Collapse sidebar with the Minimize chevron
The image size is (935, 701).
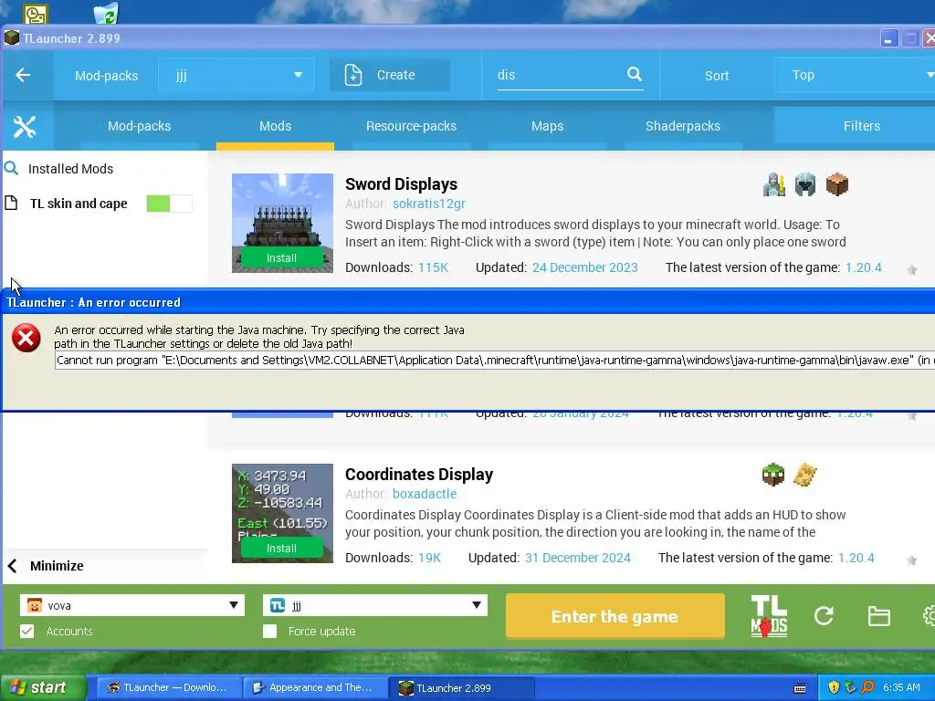(12, 566)
